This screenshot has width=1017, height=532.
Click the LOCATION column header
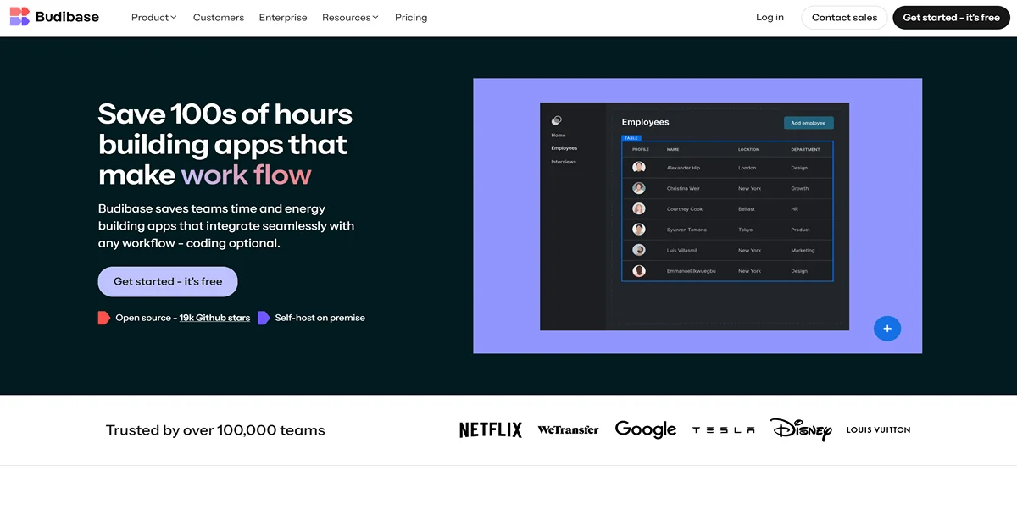pos(748,150)
